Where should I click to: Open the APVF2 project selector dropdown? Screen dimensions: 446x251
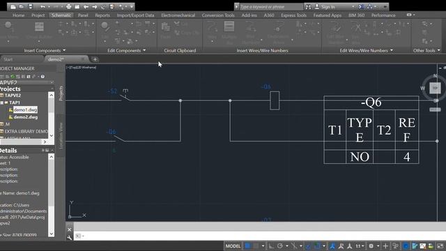point(52,82)
